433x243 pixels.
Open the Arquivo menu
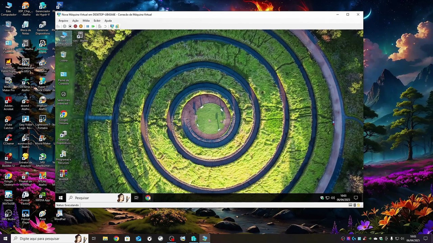pyautogui.click(x=63, y=21)
